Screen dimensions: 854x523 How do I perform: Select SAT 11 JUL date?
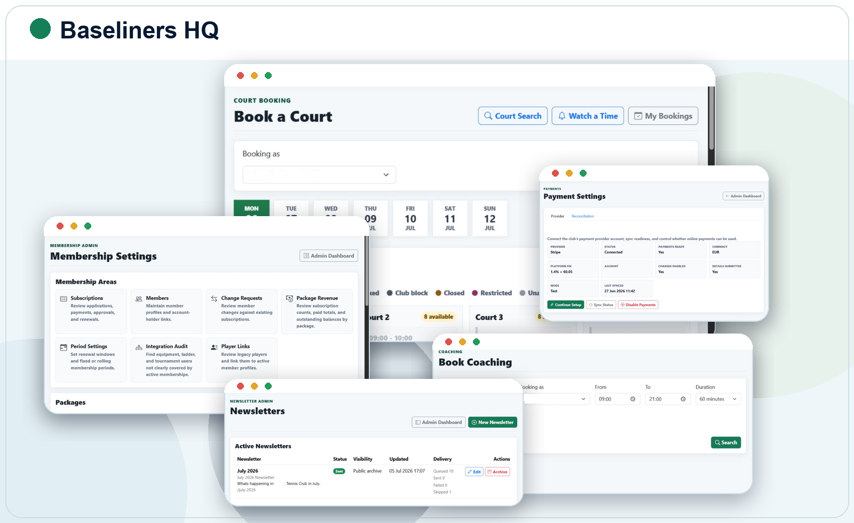tap(450, 218)
